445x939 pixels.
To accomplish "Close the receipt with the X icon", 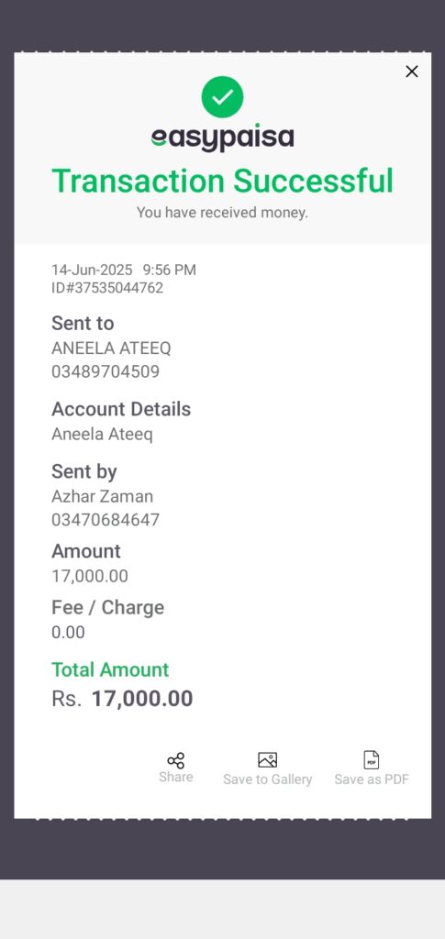I will (x=411, y=72).
